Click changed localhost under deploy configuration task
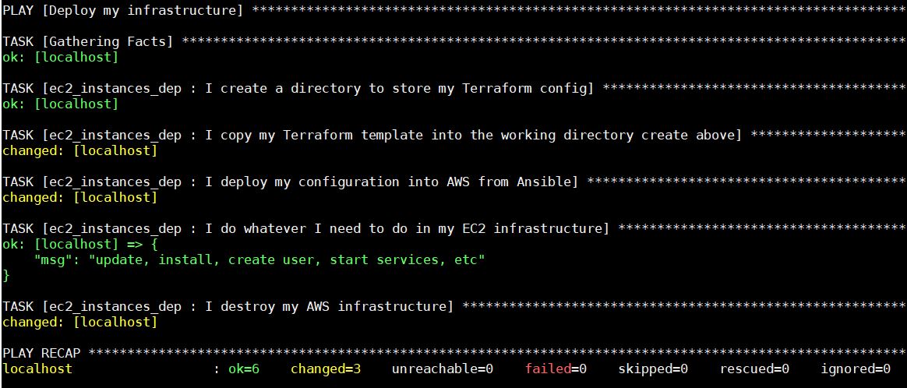Image resolution: width=907 pixels, height=388 pixels. [x=79, y=198]
